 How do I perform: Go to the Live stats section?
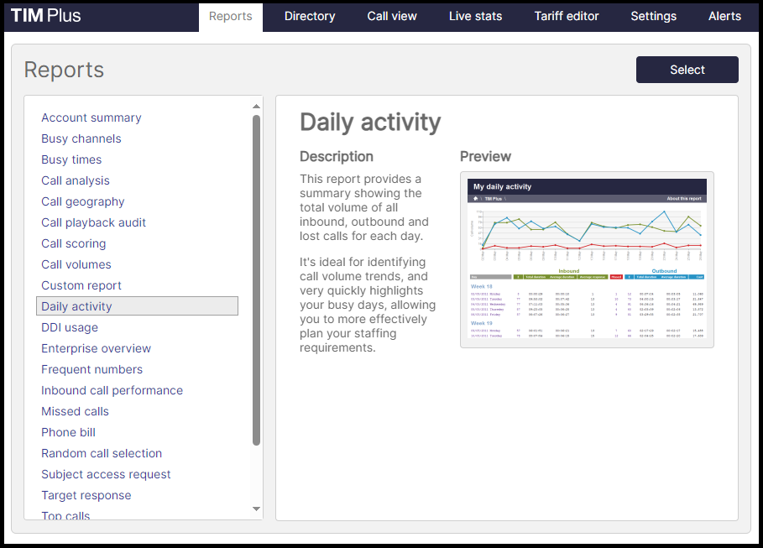pos(475,16)
